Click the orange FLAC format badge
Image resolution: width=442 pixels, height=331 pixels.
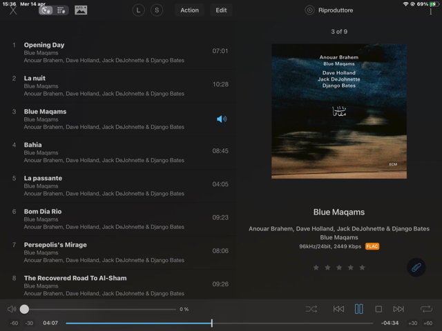click(372, 246)
